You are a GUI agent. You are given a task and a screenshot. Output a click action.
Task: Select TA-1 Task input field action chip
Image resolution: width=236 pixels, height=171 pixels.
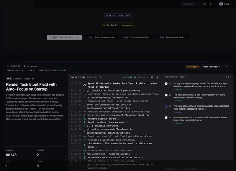(x=64, y=37)
